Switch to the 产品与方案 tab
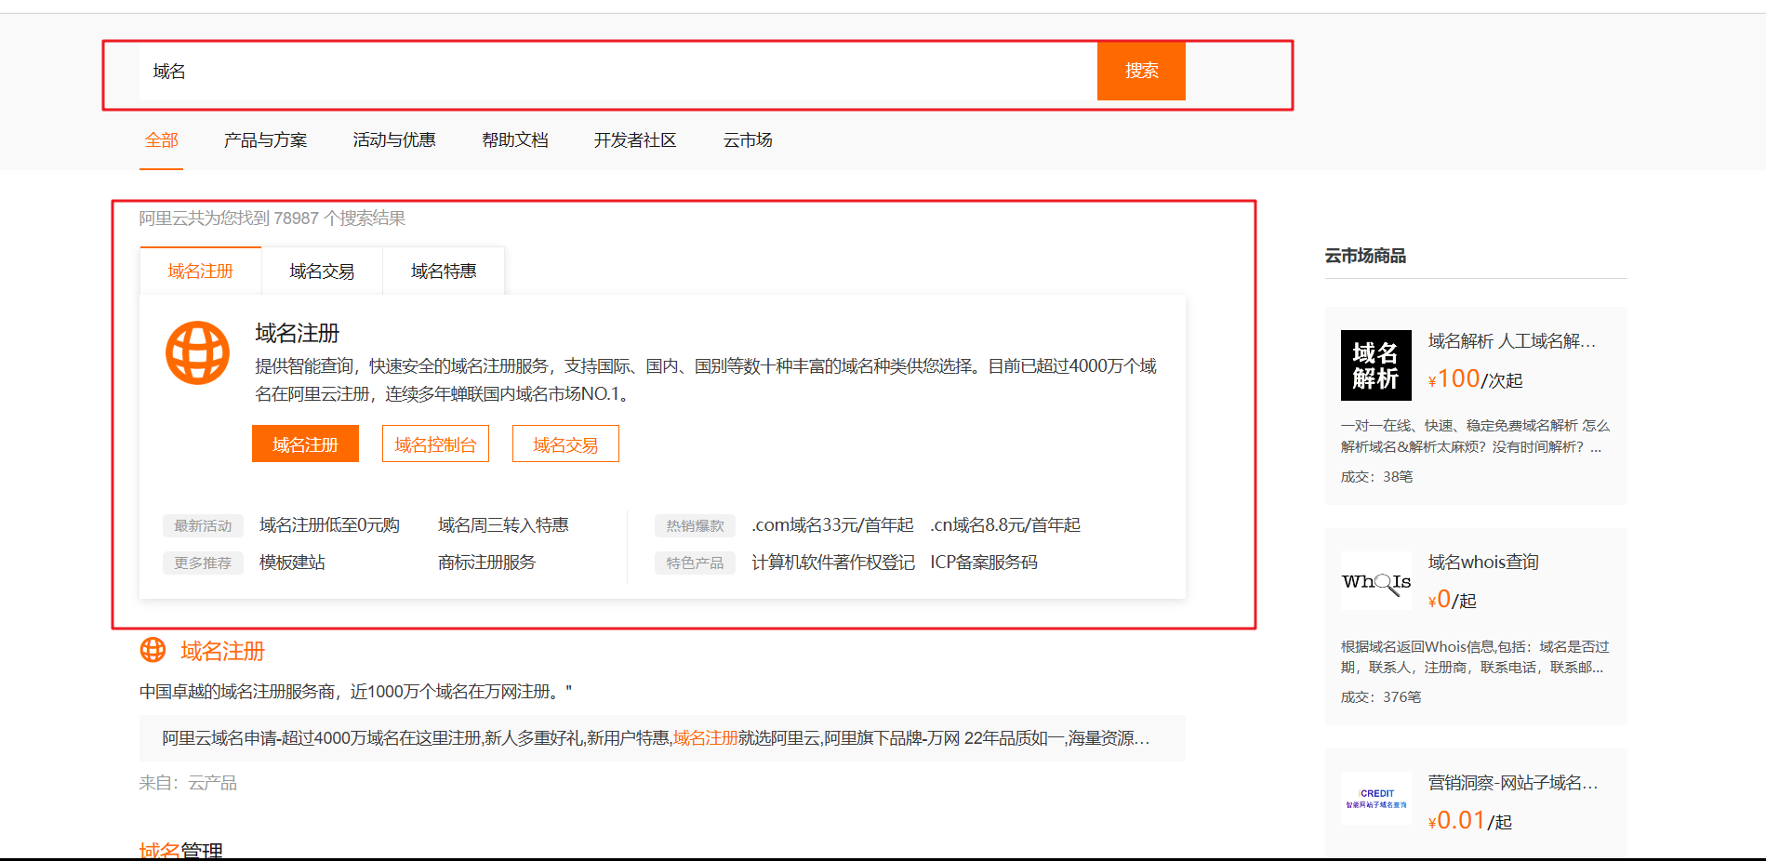 pyautogui.click(x=265, y=140)
